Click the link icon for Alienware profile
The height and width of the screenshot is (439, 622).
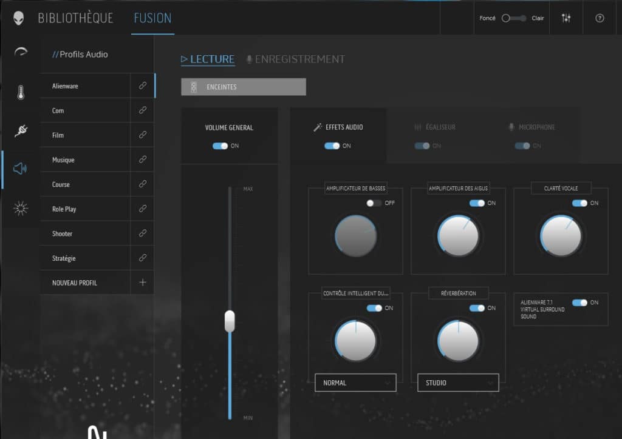point(142,85)
